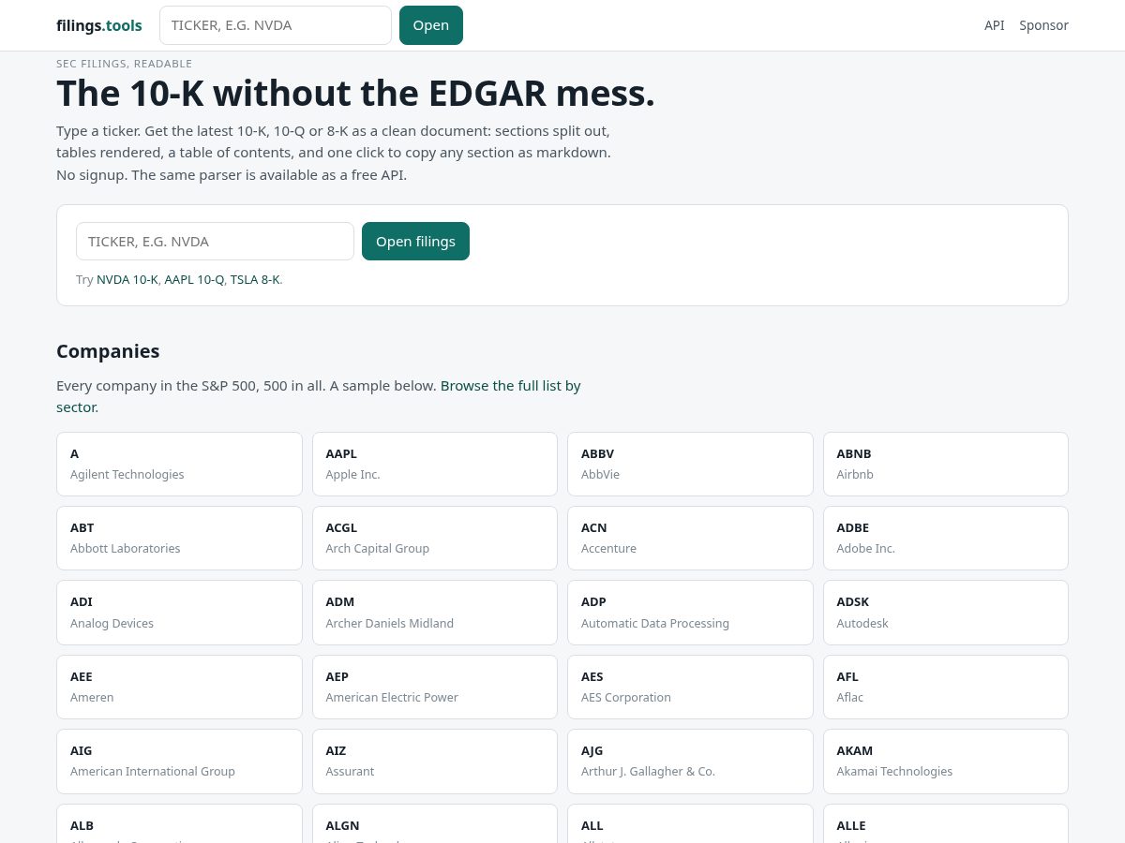Viewport: 1125px width, 843px height.
Task: Focus the header ticker search field
Action: pos(276,25)
